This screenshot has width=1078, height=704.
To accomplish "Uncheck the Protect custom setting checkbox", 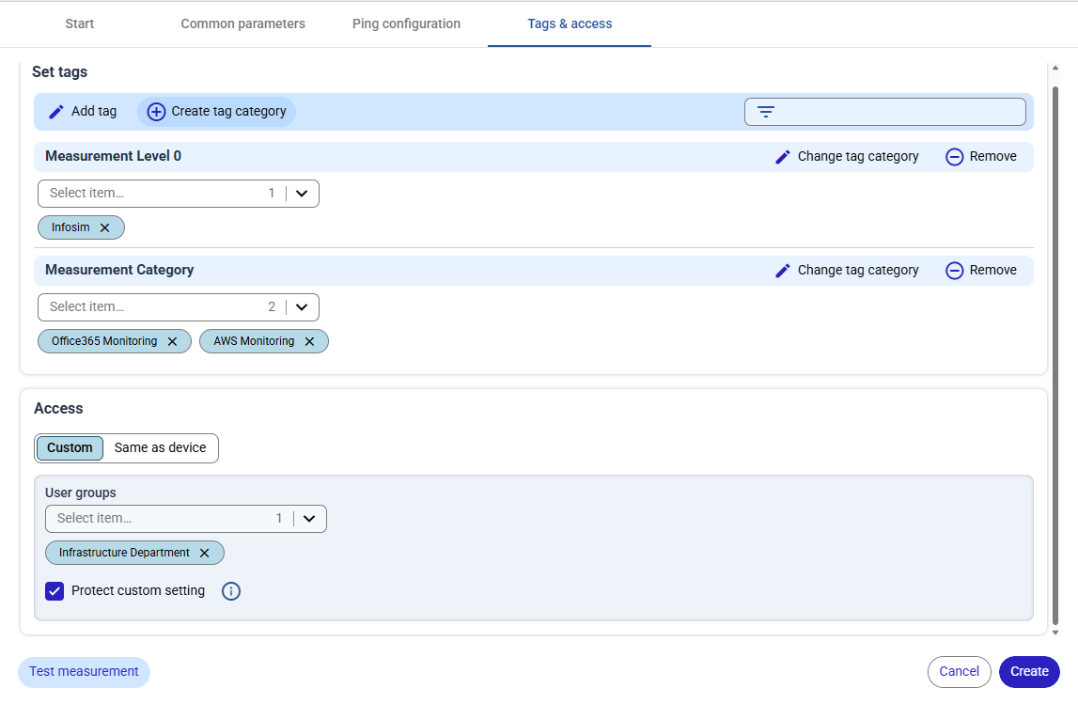I will pos(55,591).
